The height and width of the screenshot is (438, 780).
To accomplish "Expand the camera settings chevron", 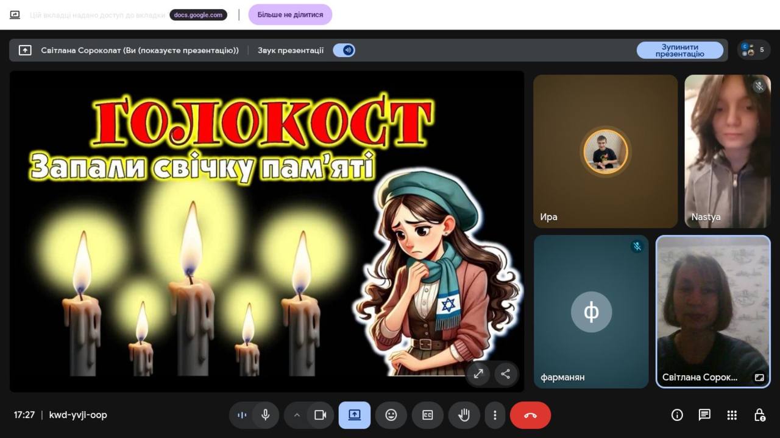I will pos(297,415).
